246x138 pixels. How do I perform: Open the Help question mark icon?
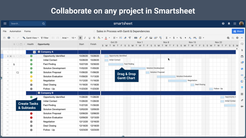(x=223, y=24)
